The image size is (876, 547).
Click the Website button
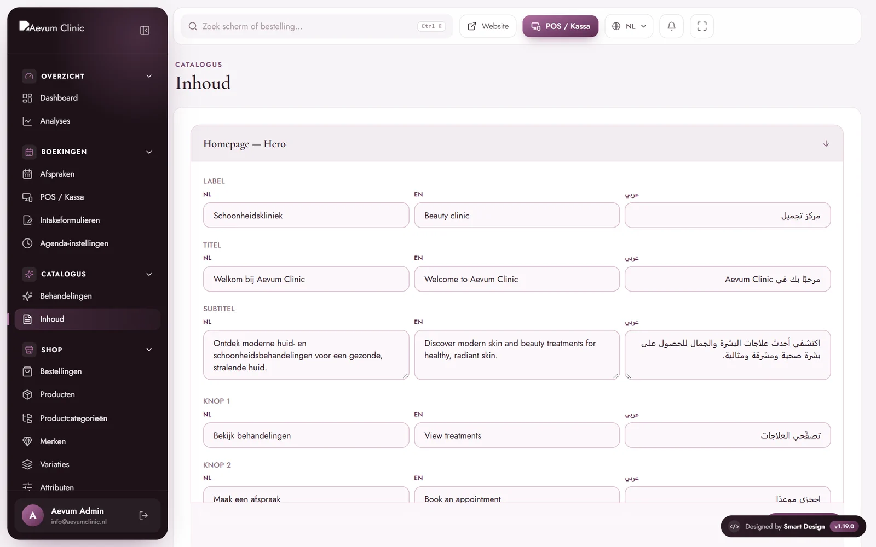(x=488, y=26)
